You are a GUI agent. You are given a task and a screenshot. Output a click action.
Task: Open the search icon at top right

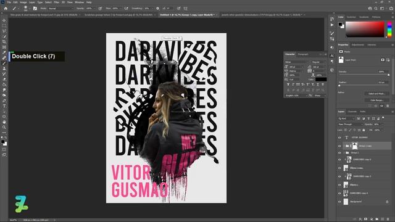pos(376,8)
